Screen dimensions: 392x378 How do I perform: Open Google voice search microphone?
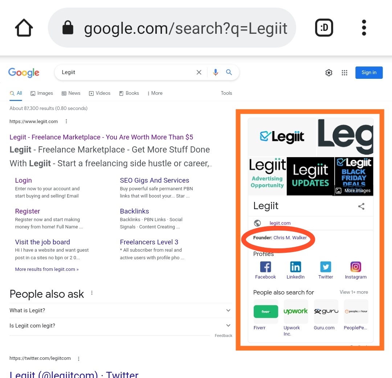coord(215,72)
